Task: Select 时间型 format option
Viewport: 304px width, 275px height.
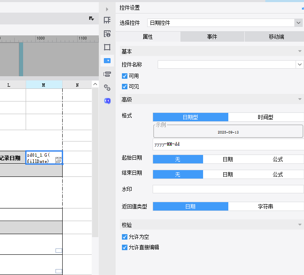Action: pyautogui.click(x=266, y=117)
